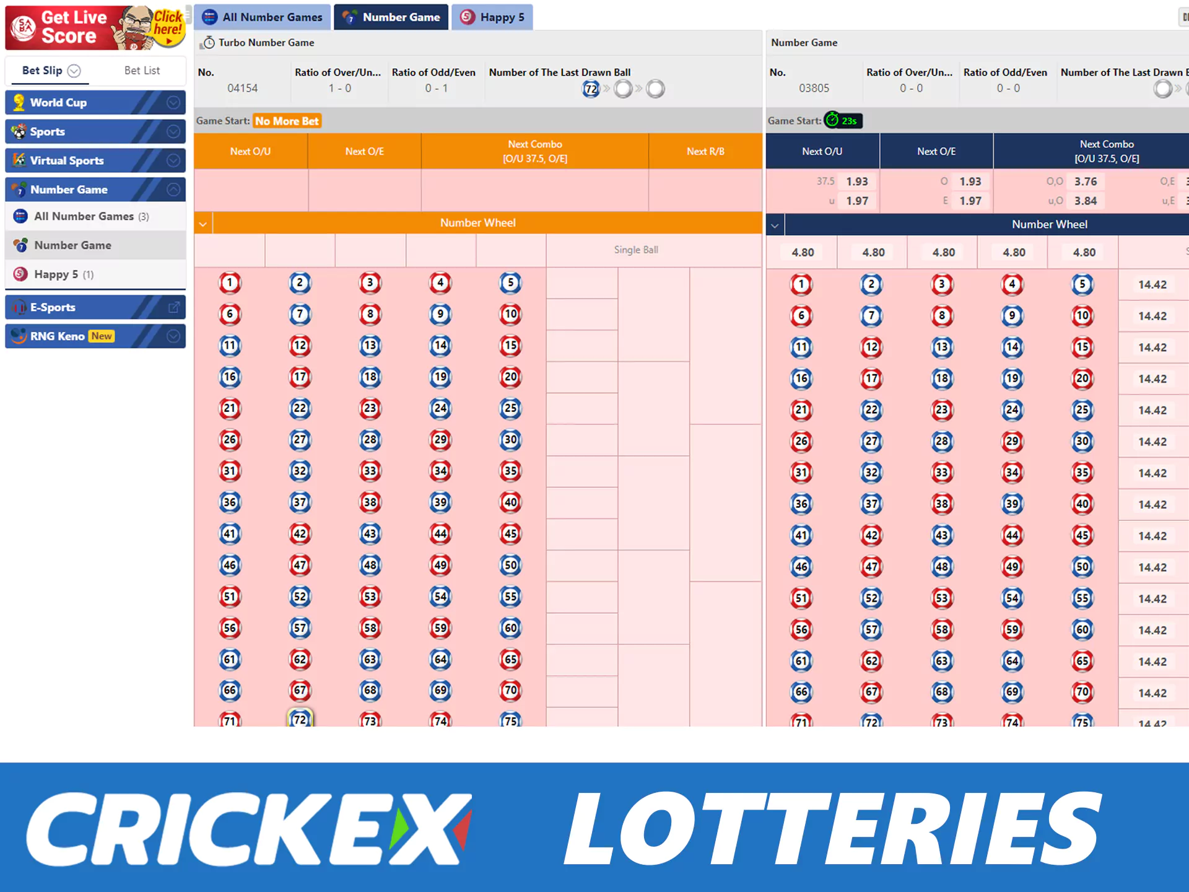Image resolution: width=1189 pixels, height=892 pixels.
Task: Select ball 44 in right Number Game
Action: [1013, 535]
